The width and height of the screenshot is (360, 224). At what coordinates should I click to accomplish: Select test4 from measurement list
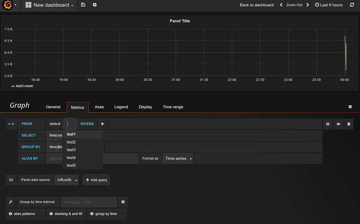(82, 158)
